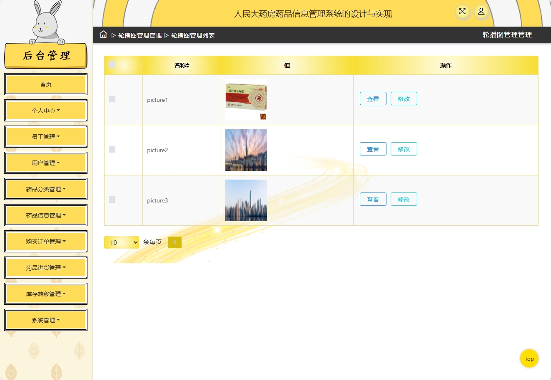
Task: Toggle the select-all checkbox in table header
Action: pos(112,64)
